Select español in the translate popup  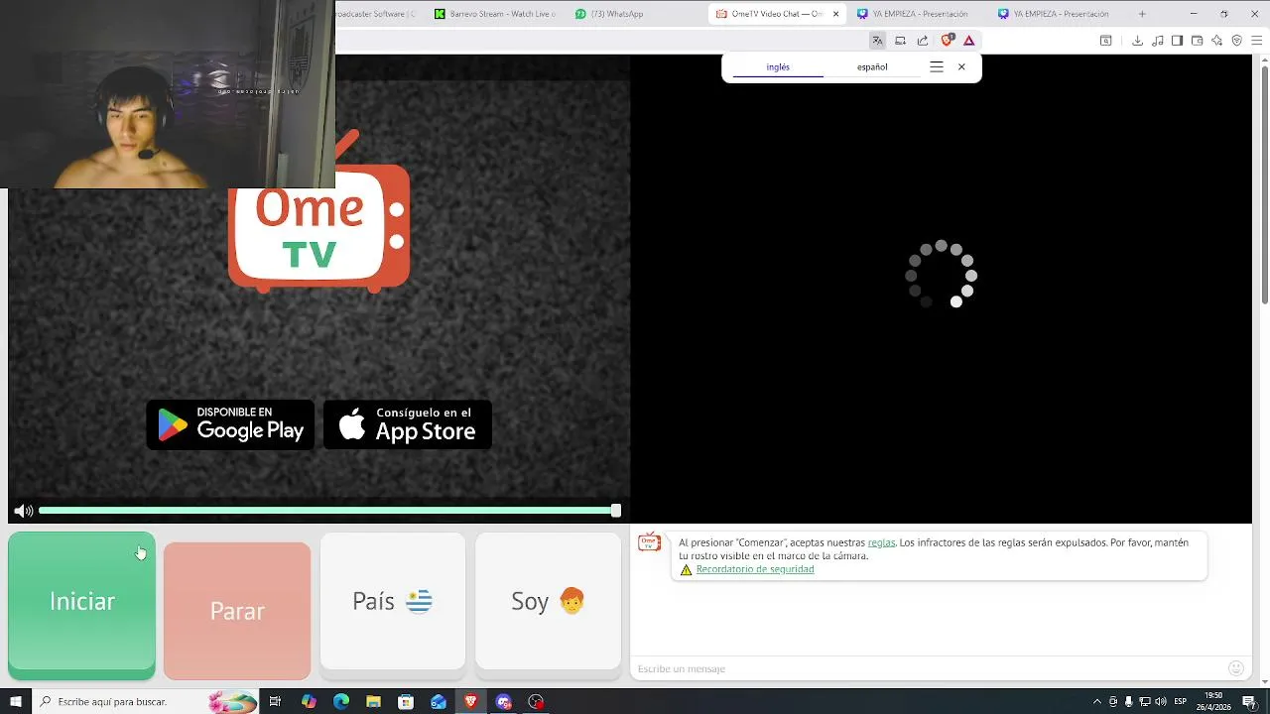coord(872,67)
